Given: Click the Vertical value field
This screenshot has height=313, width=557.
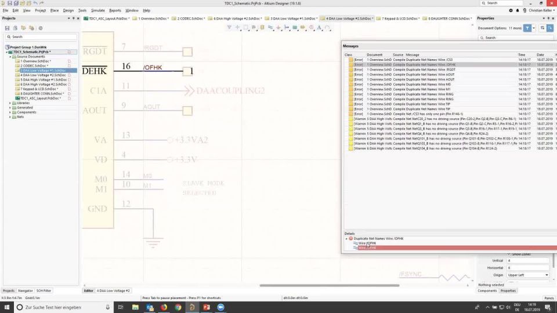Looking at the screenshot, I should [528, 261].
